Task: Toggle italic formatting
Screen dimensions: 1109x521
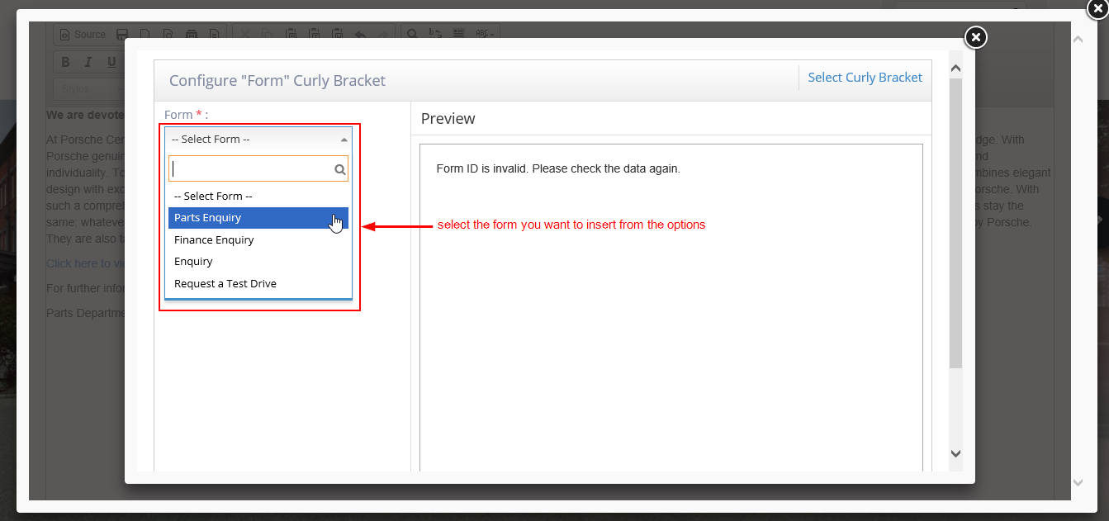Action: point(88,61)
